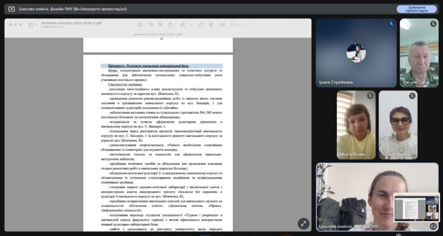Click muted mic icon on Марія tile
The width and height of the screenshot is (443, 236).
[x=370, y=96]
